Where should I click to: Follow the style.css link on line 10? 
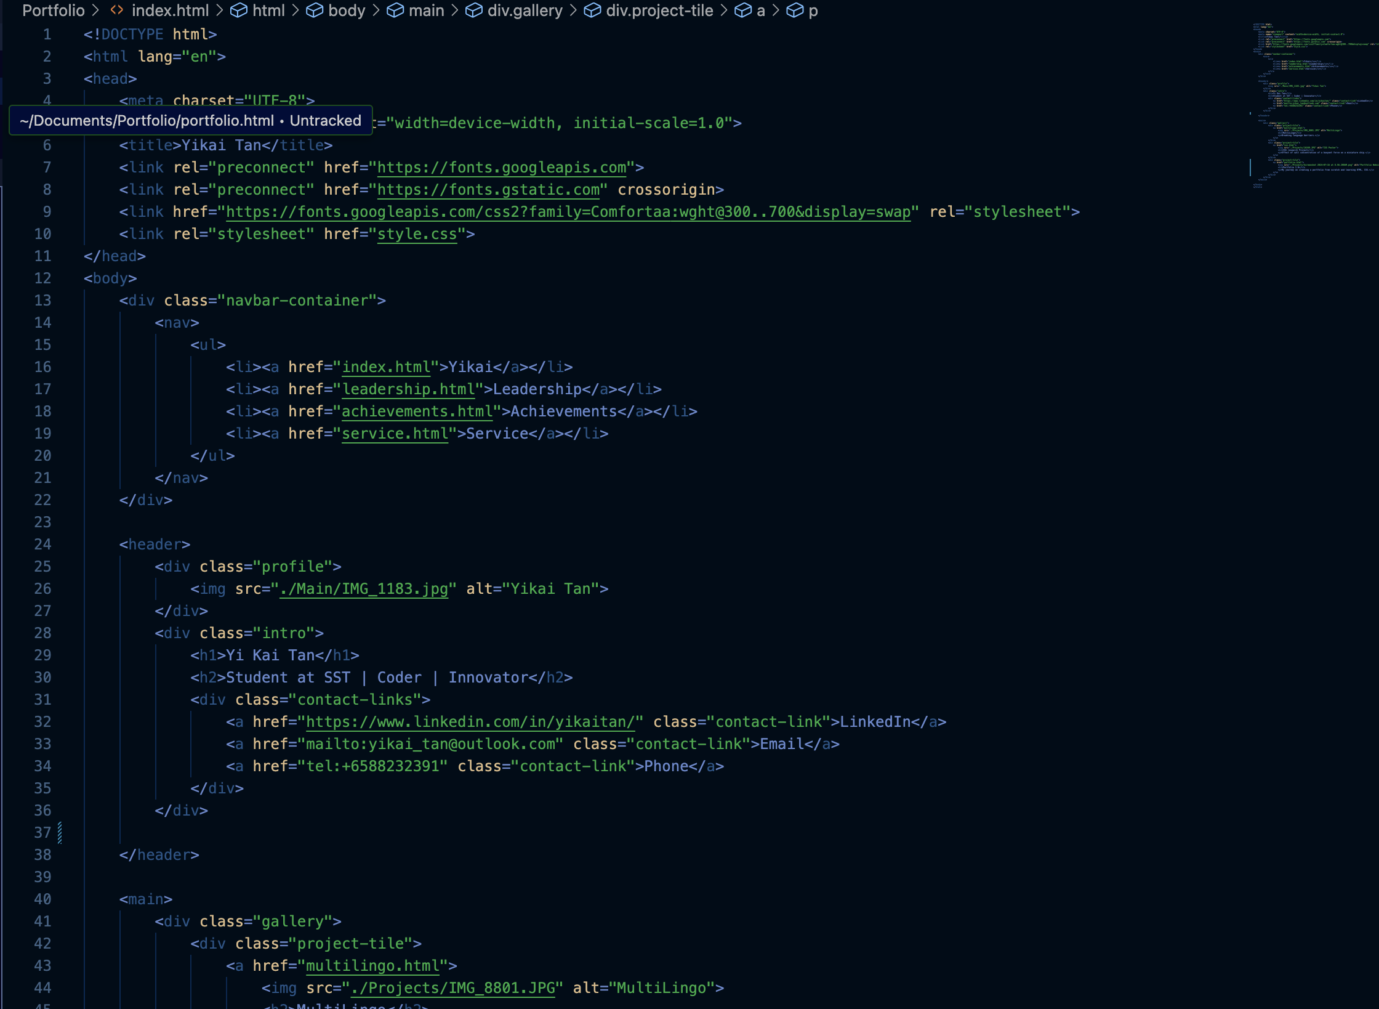click(417, 234)
